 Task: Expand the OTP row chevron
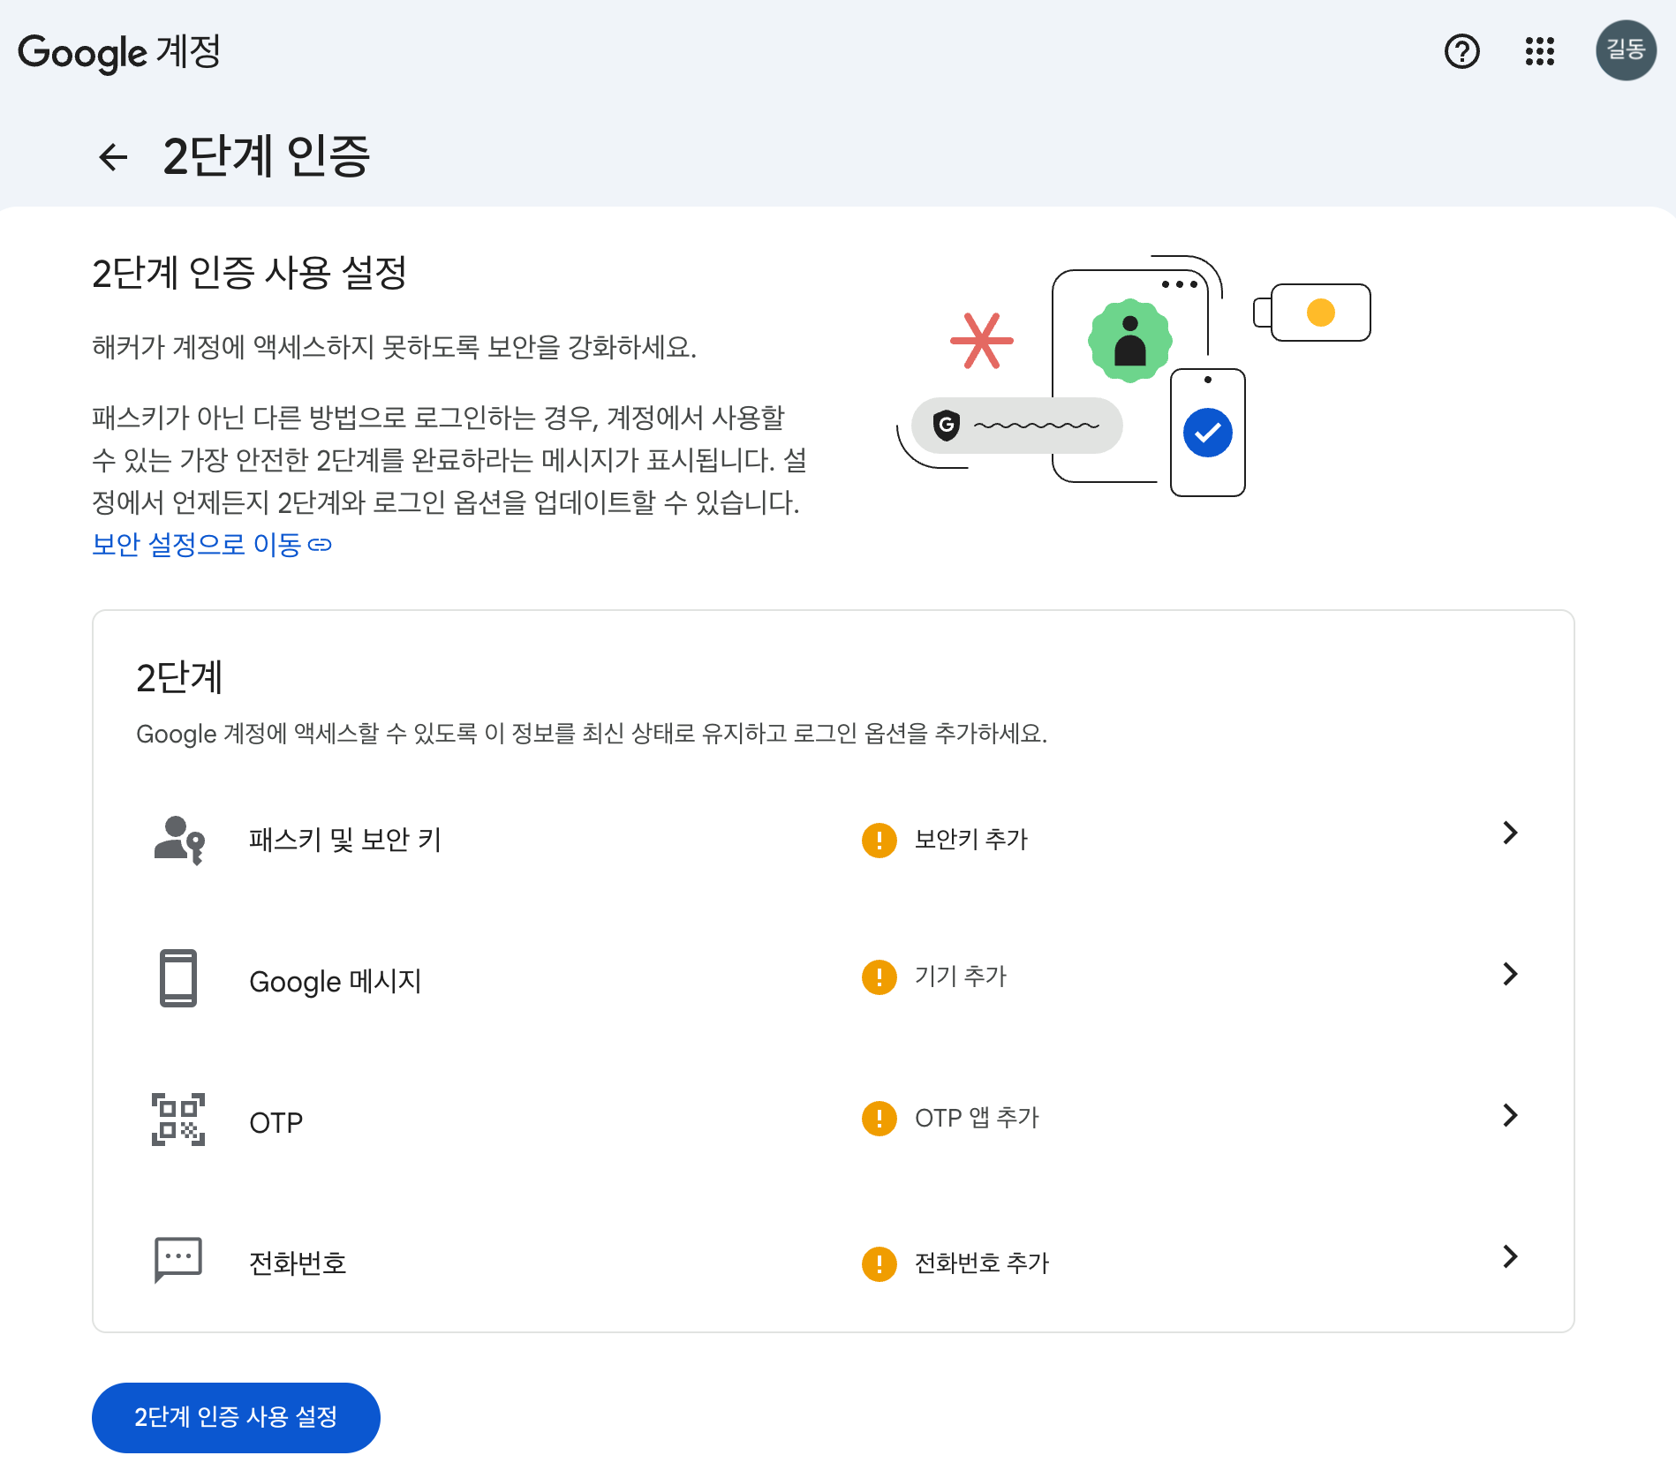(x=1510, y=1115)
